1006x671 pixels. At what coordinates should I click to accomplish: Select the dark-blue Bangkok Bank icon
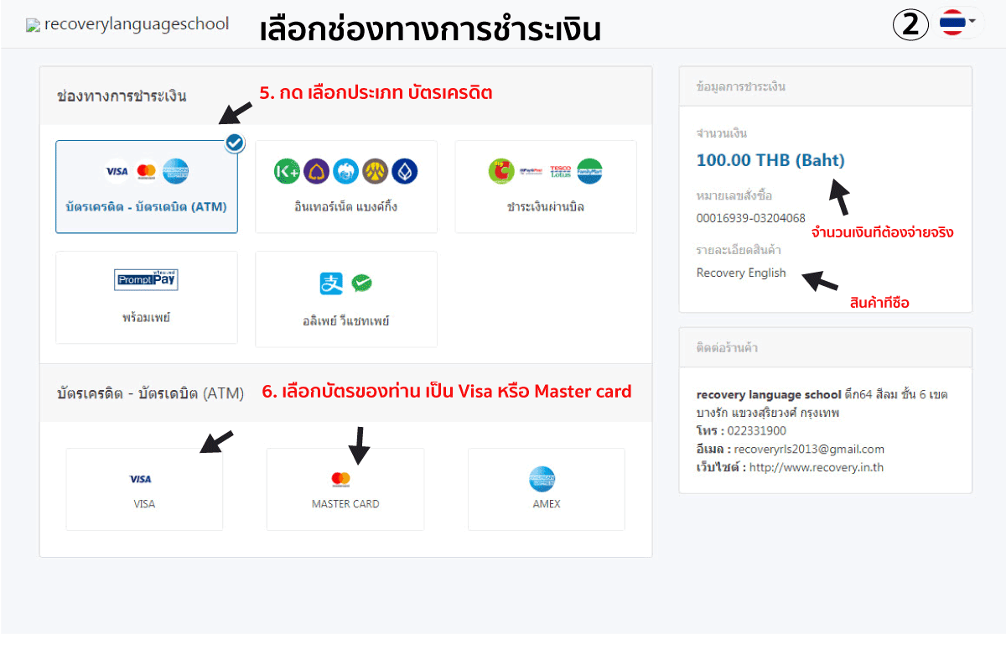pos(404,171)
